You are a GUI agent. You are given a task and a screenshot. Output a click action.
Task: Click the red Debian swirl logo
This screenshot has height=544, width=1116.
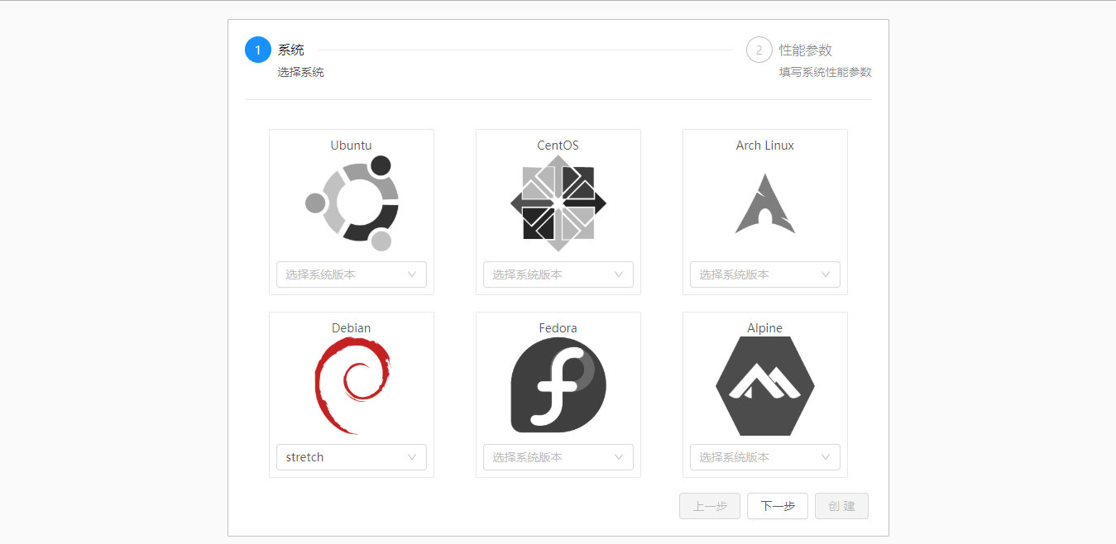tap(352, 386)
